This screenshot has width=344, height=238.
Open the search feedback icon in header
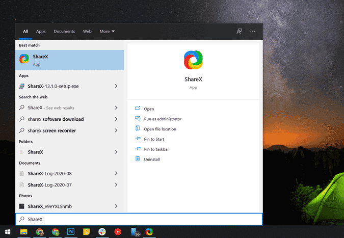coord(240,31)
